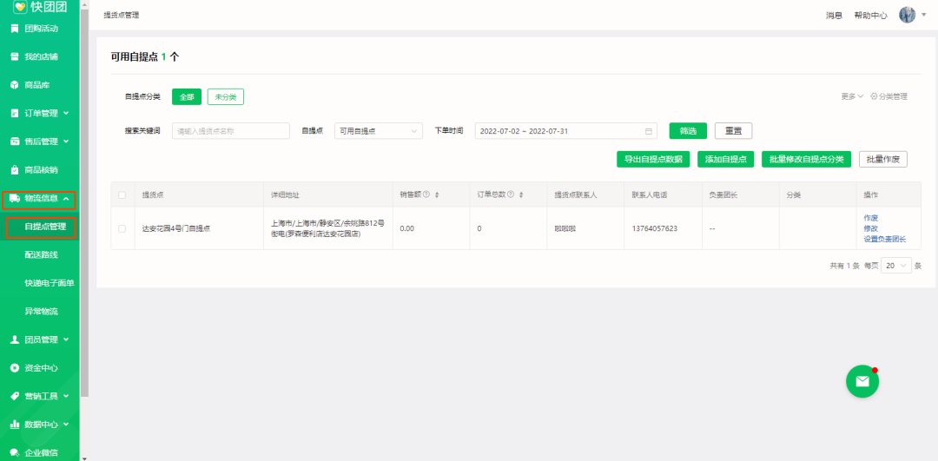Click the 订单管理 sidebar icon
938x461 pixels.
pyautogui.click(x=15, y=113)
